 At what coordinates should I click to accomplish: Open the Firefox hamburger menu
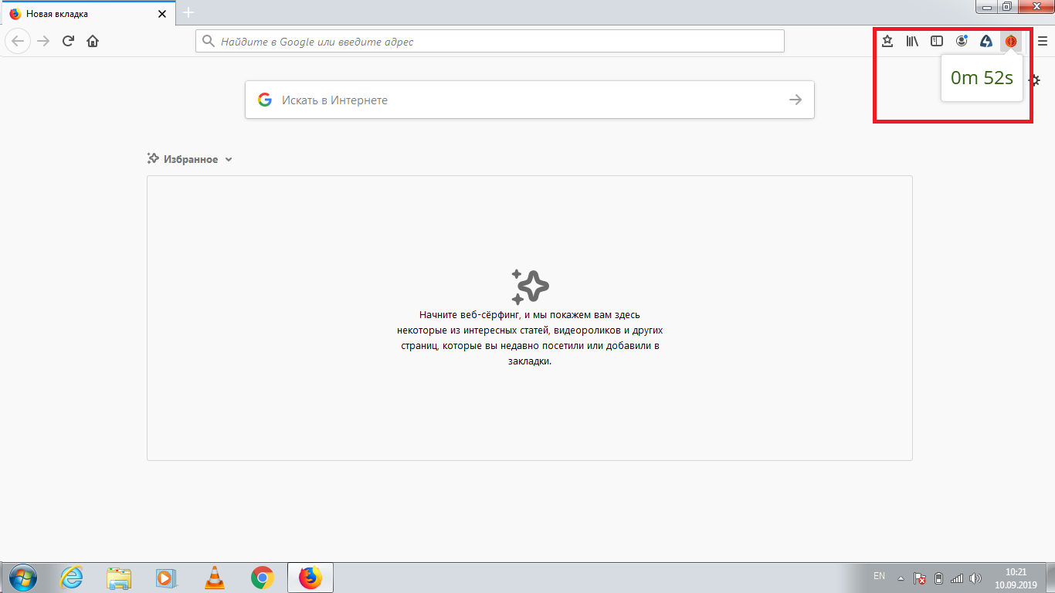(1042, 41)
